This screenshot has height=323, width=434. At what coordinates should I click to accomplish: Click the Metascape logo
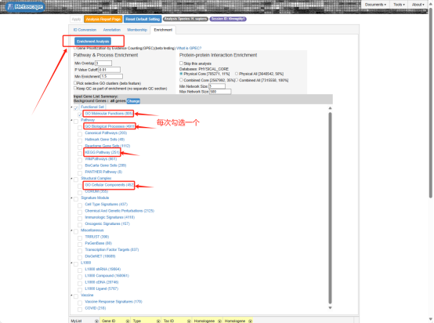25,6
